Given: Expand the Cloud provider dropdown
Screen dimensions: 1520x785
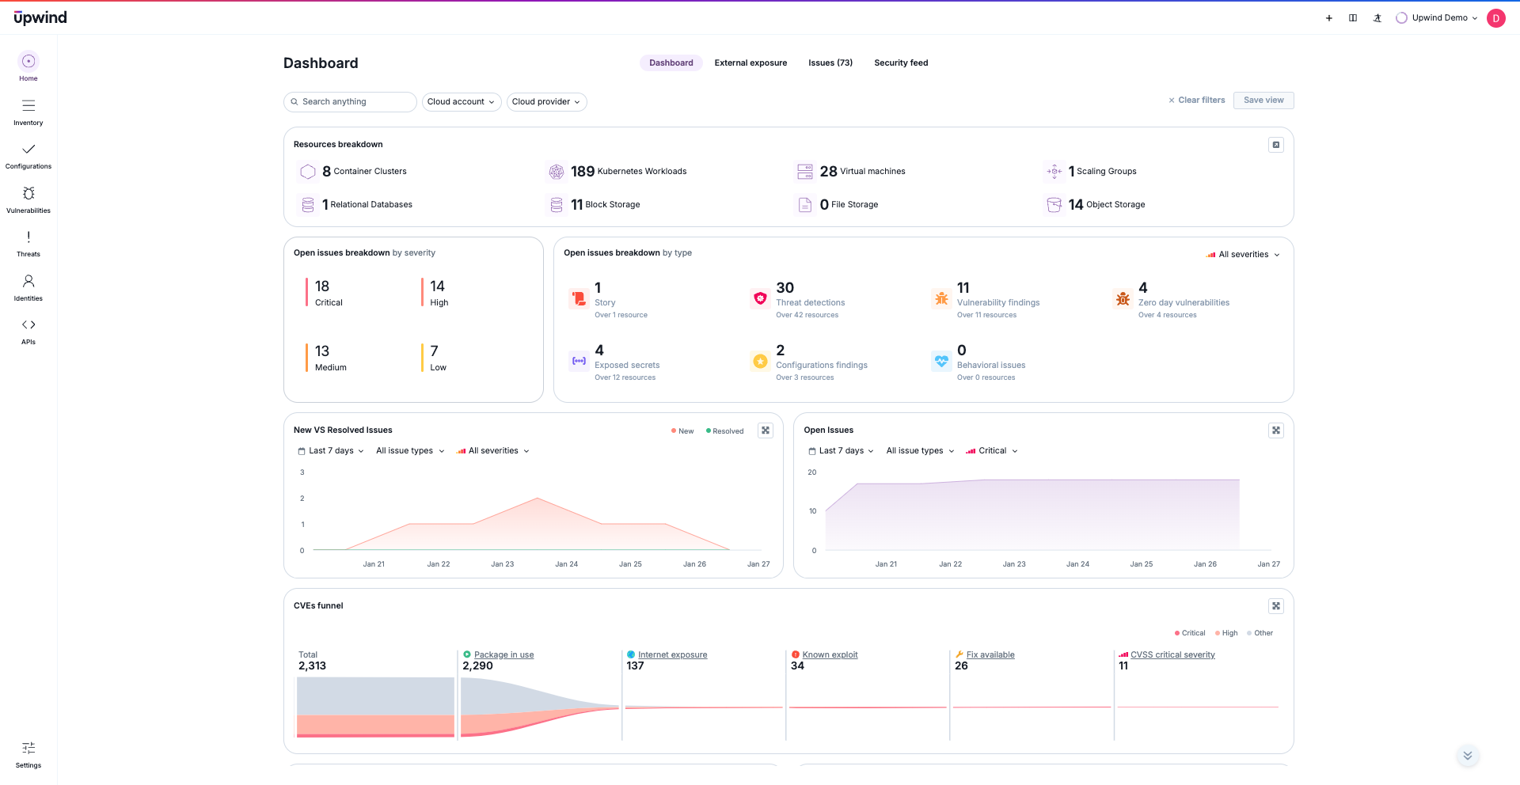Looking at the screenshot, I should click(x=546, y=102).
